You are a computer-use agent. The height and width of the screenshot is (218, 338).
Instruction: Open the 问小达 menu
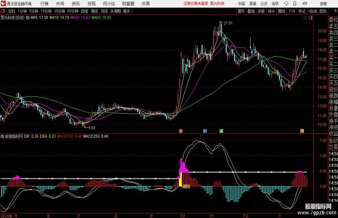point(109,4)
